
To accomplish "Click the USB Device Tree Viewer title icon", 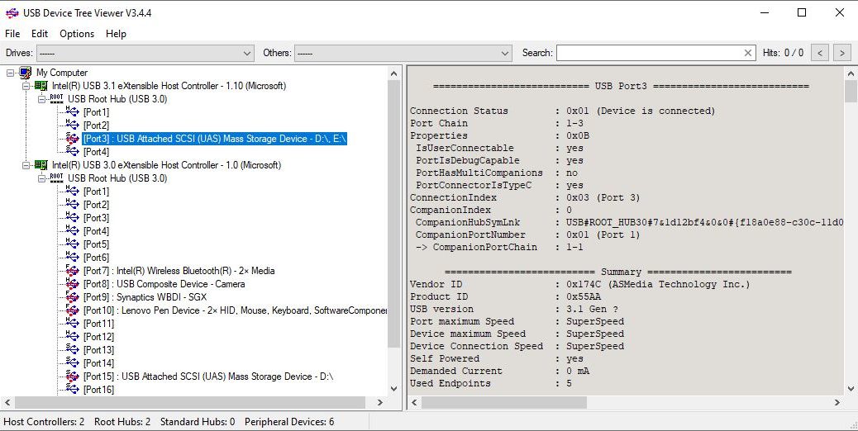I will coord(12,12).
